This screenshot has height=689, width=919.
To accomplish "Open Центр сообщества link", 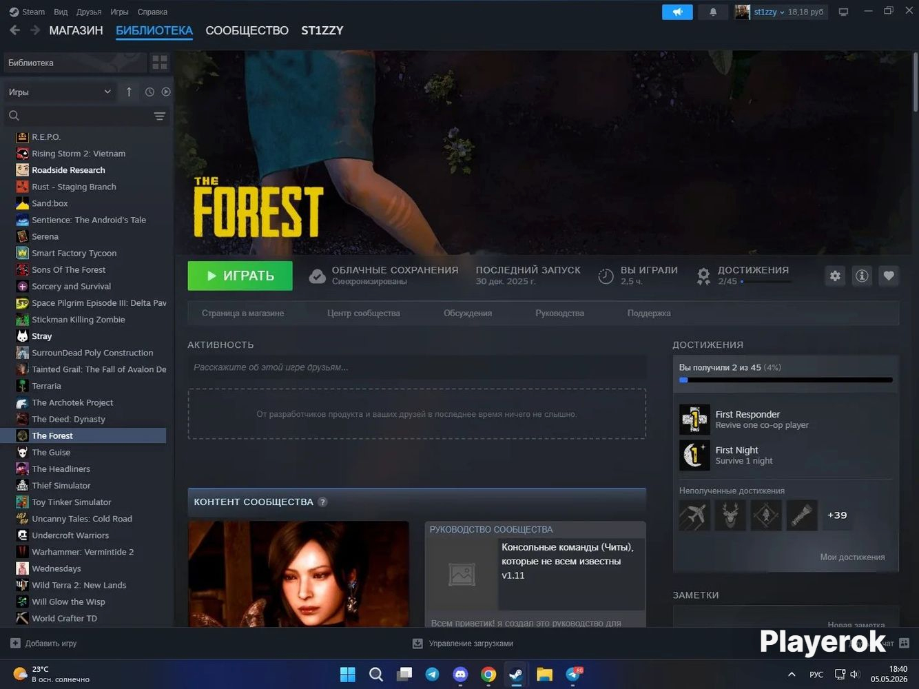I will click(364, 313).
